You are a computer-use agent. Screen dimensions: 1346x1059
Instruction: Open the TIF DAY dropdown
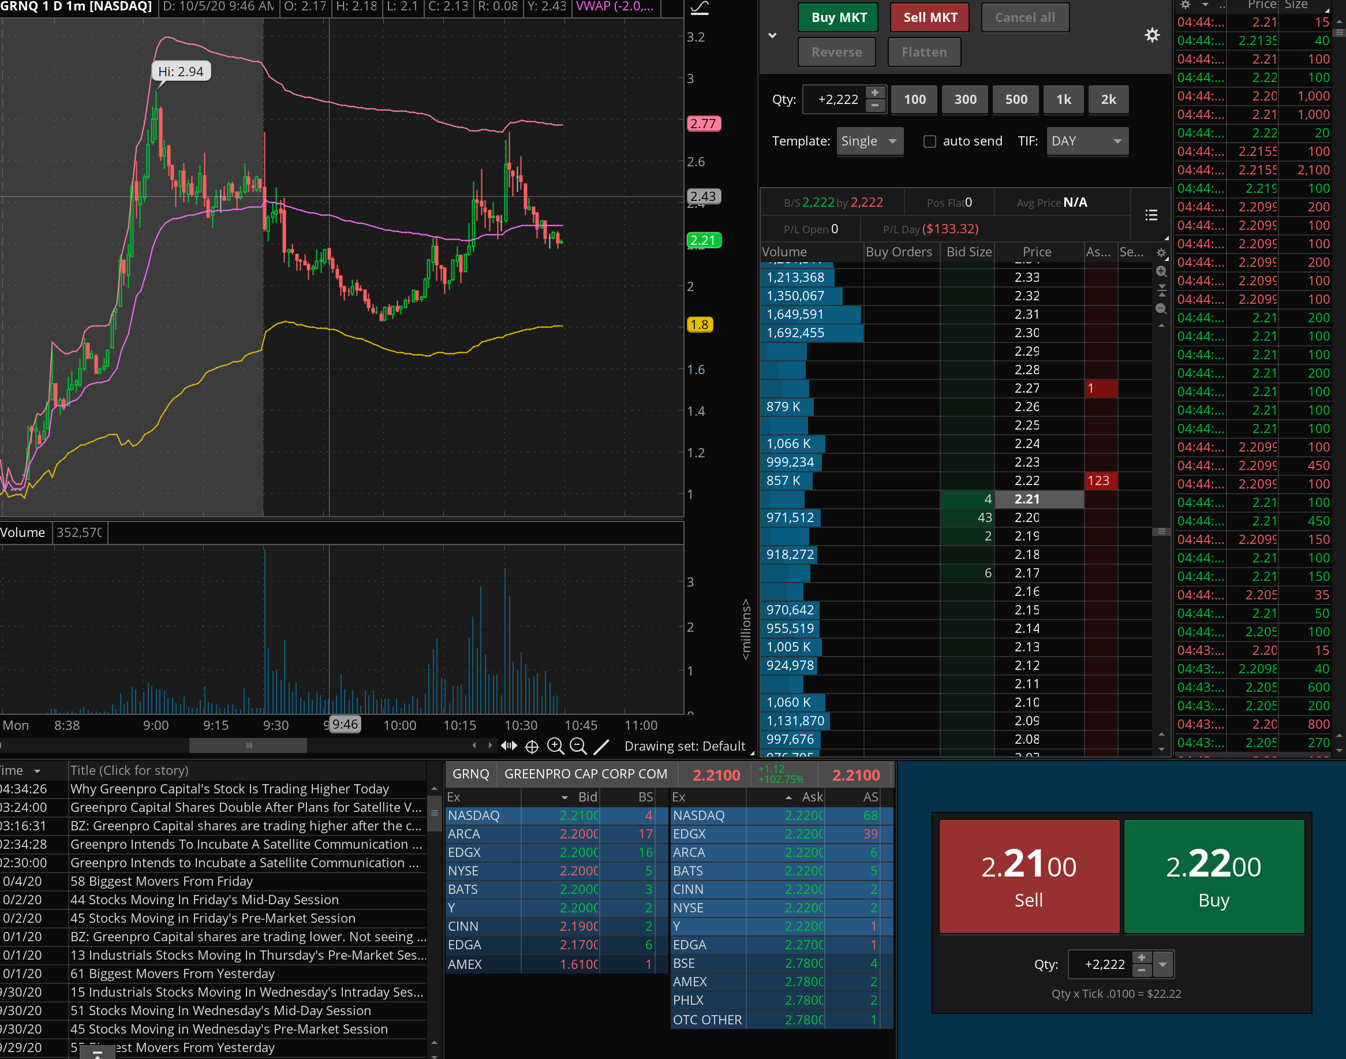pos(1087,141)
